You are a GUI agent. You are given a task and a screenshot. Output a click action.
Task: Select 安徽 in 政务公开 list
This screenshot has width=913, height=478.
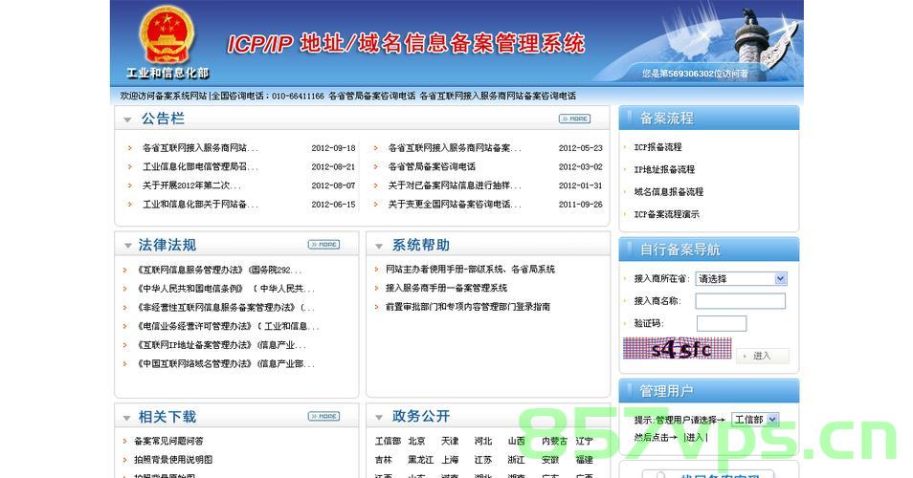click(549, 460)
